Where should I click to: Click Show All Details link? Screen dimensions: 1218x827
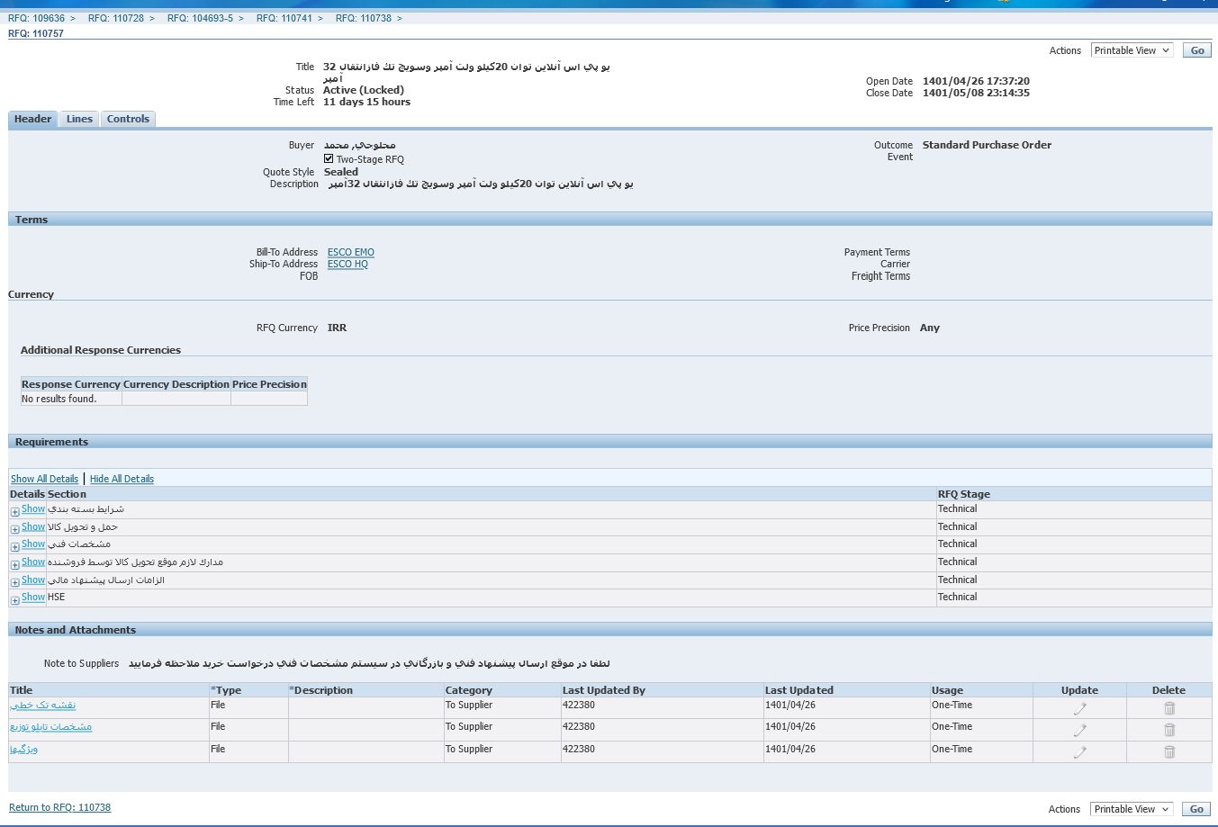tap(44, 479)
